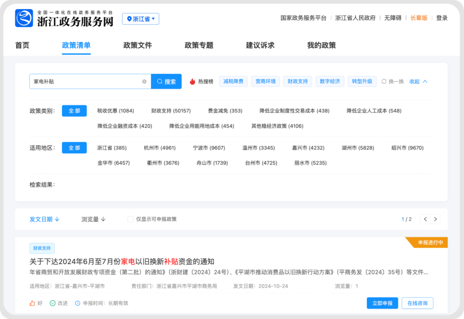Image resolution: width=464 pixels, height=319 pixels.
Task: Open the 我的政策 tab
Action: [321, 45]
